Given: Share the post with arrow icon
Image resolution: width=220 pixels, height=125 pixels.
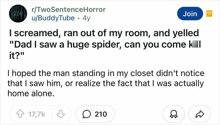Looking at the screenshot, I should 200,114.
